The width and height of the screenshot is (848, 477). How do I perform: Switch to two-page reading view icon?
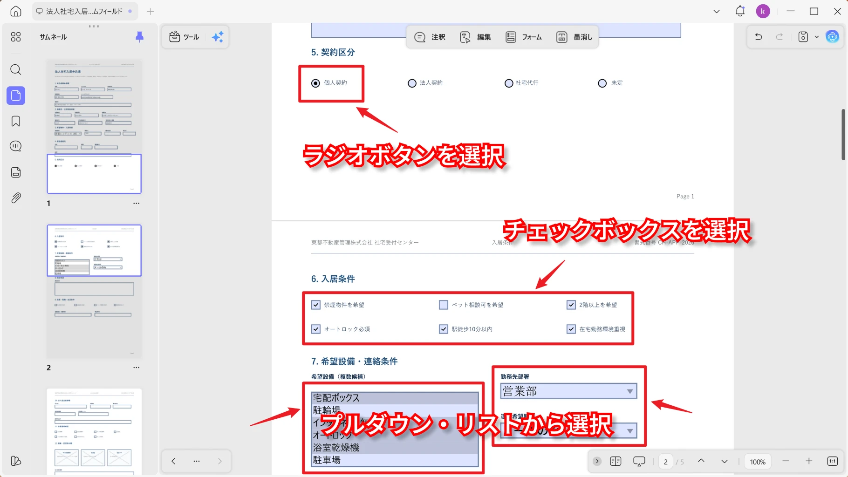tap(615, 461)
